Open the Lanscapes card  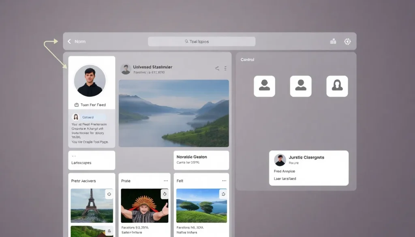pyautogui.click(x=92, y=160)
